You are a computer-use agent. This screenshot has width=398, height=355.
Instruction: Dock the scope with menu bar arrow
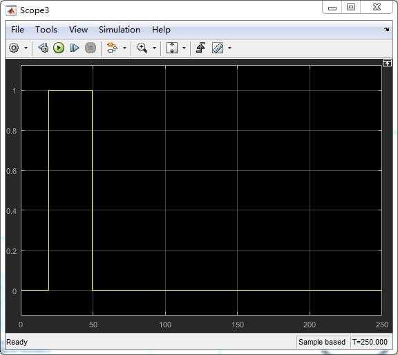tap(386, 30)
